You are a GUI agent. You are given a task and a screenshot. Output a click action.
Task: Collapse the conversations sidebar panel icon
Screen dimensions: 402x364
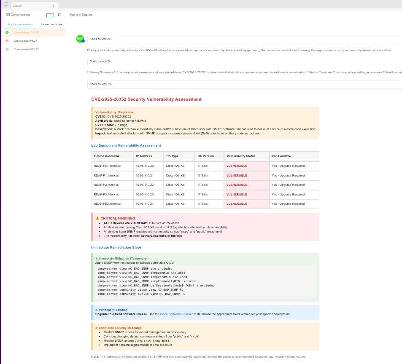click(59, 15)
